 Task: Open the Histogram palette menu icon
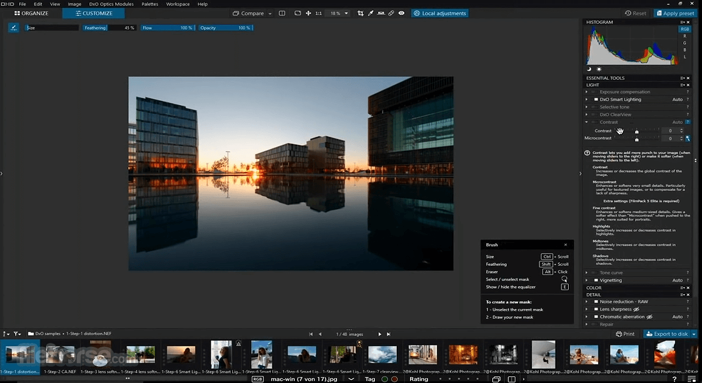click(683, 22)
